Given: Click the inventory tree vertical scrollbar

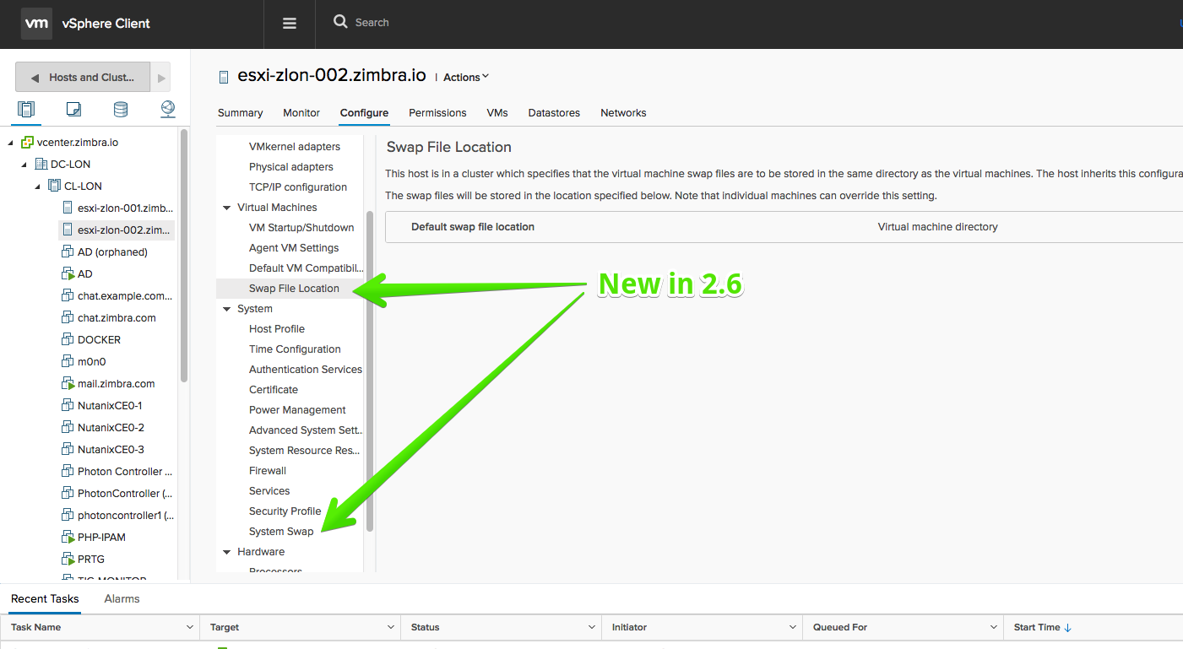Looking at the screenshot, I should click(184, 256).
